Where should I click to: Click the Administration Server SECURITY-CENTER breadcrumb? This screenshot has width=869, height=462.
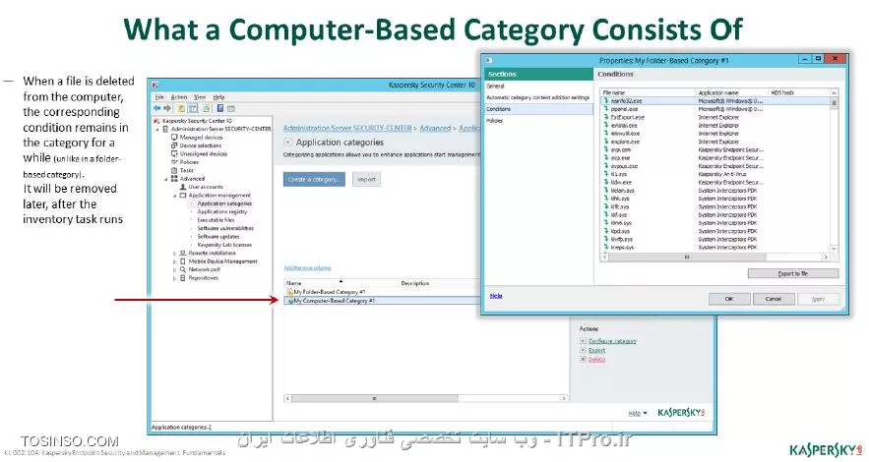pos(347,128)
